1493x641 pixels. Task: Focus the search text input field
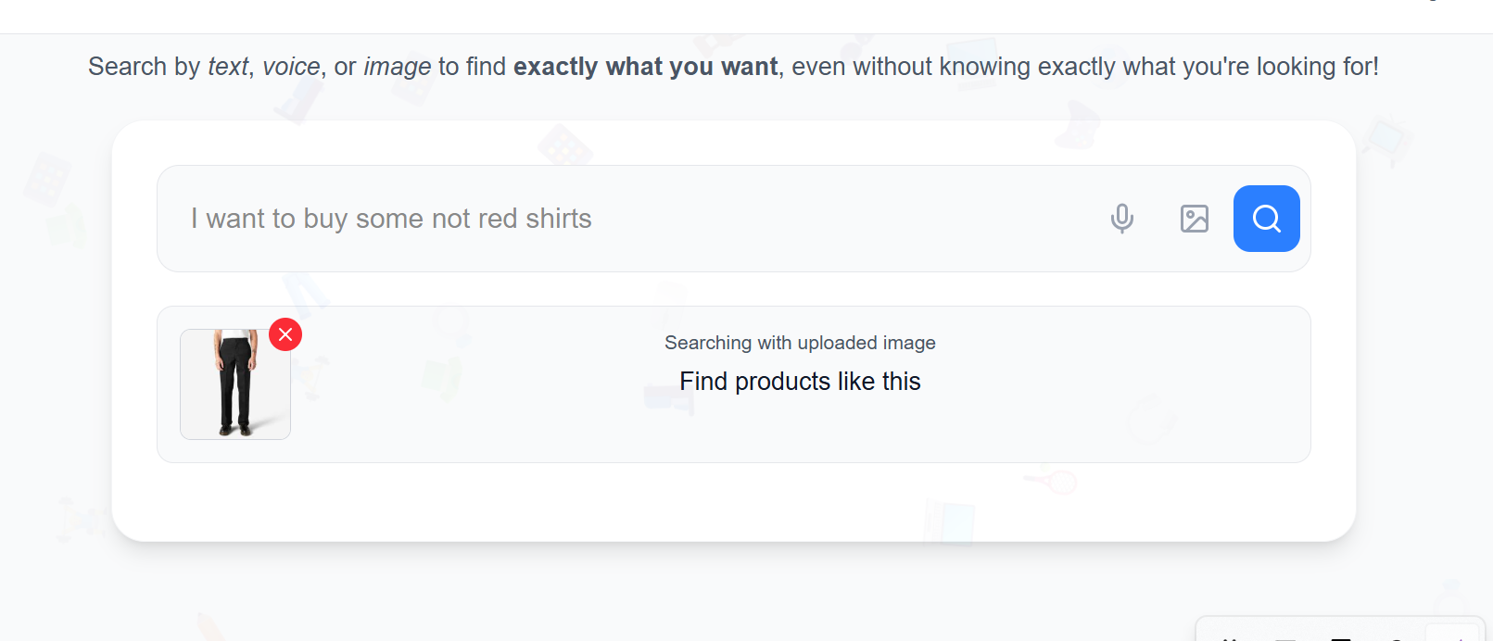click(630, 219)
